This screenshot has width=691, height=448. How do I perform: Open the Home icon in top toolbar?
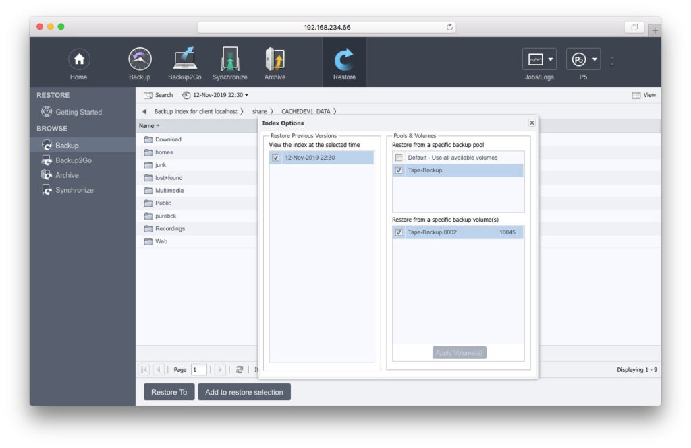79,60
